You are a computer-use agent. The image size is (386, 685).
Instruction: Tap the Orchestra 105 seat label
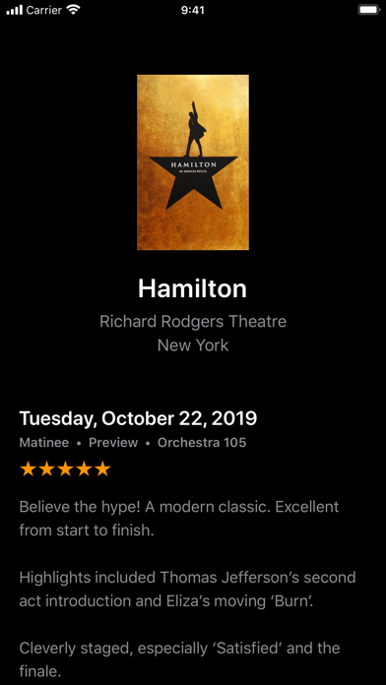click(202, 443)
